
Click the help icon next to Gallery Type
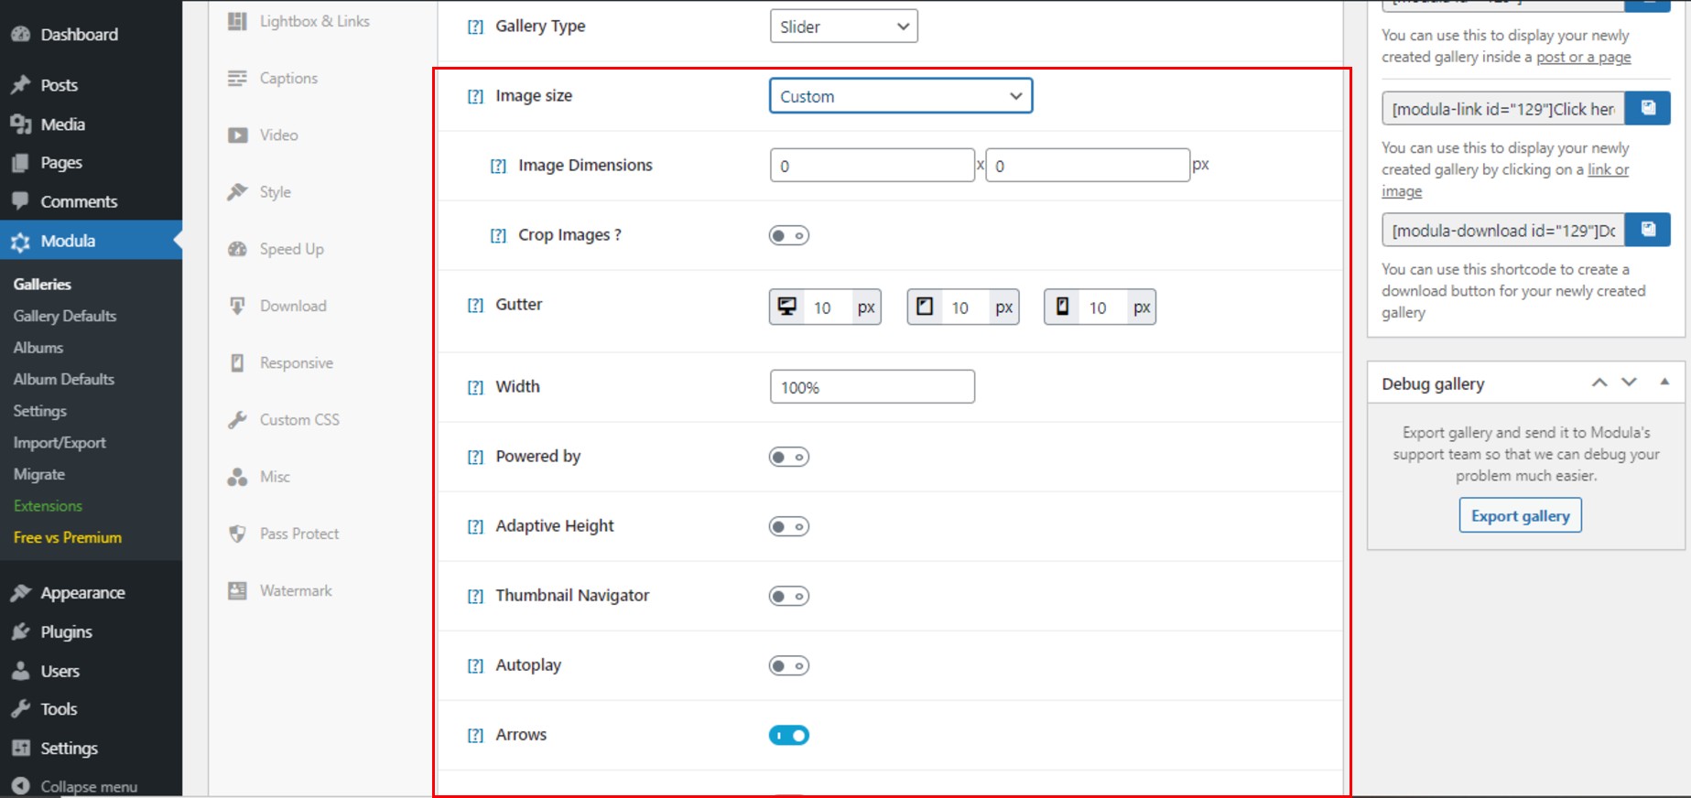click(x=475, y=27)
